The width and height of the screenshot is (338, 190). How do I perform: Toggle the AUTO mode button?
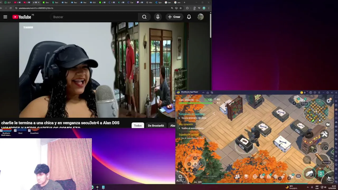click(x=180, y=179)
